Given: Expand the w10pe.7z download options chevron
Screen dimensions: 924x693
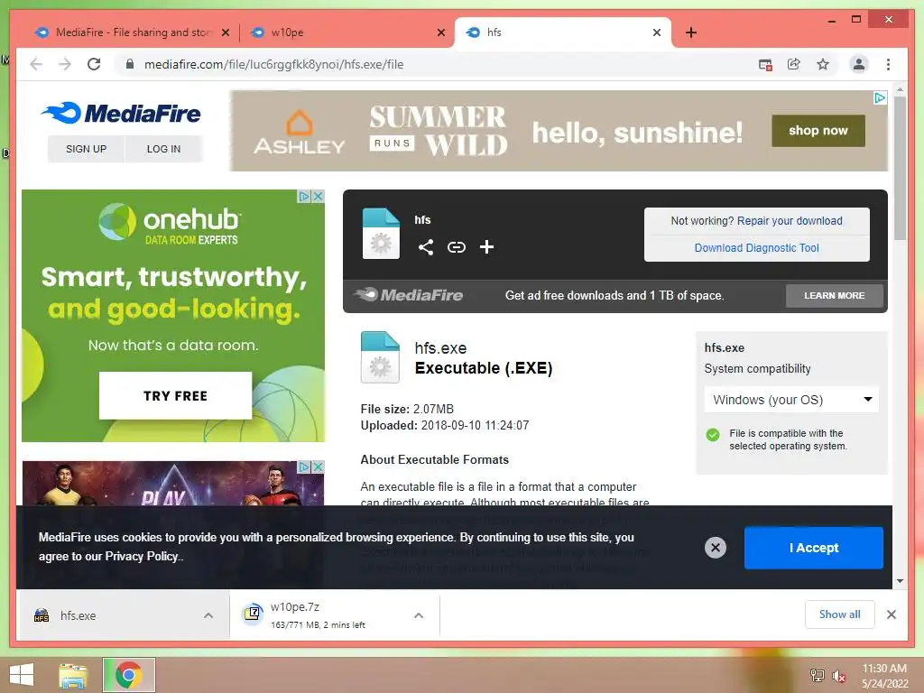Looking at the screenshot, I should tap(419, 615).
